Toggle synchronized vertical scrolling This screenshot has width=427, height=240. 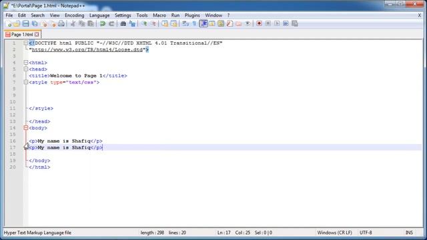point(165,24)
